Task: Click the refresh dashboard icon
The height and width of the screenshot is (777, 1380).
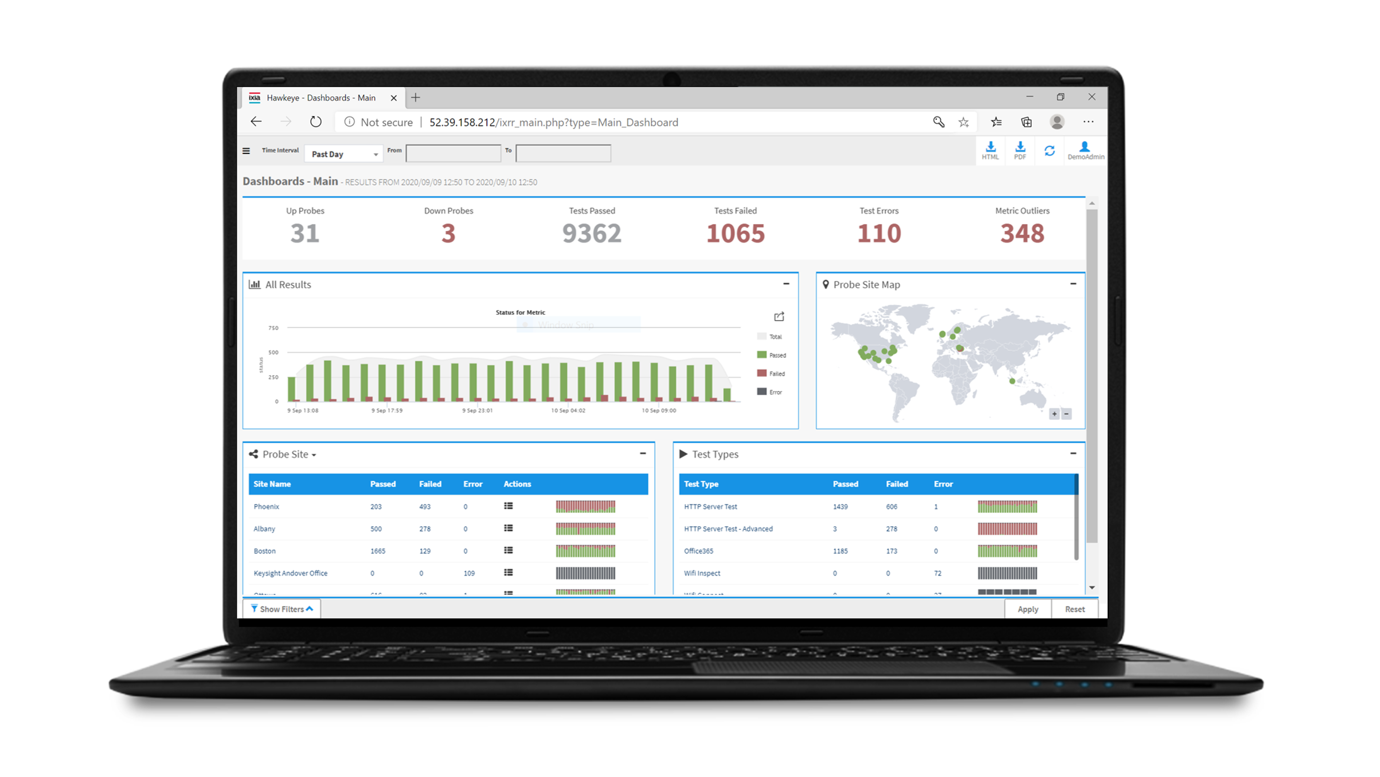Action: [1049, 151]
